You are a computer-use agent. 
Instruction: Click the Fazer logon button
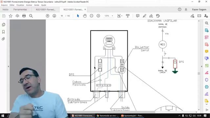point(199,10)
